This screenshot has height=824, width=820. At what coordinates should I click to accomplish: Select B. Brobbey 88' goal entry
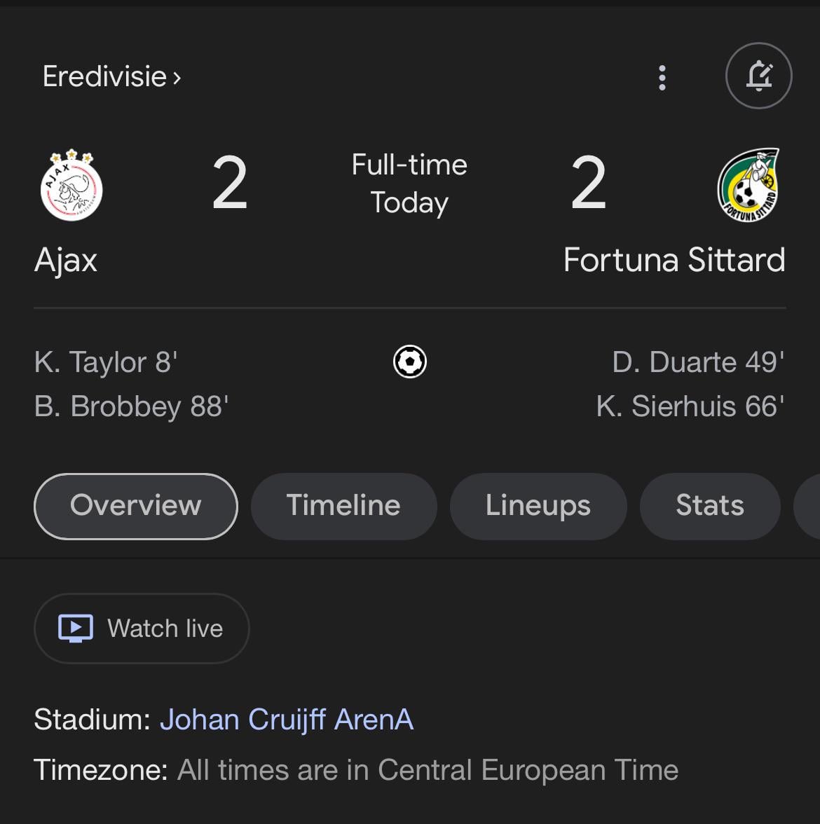[132, 406]
